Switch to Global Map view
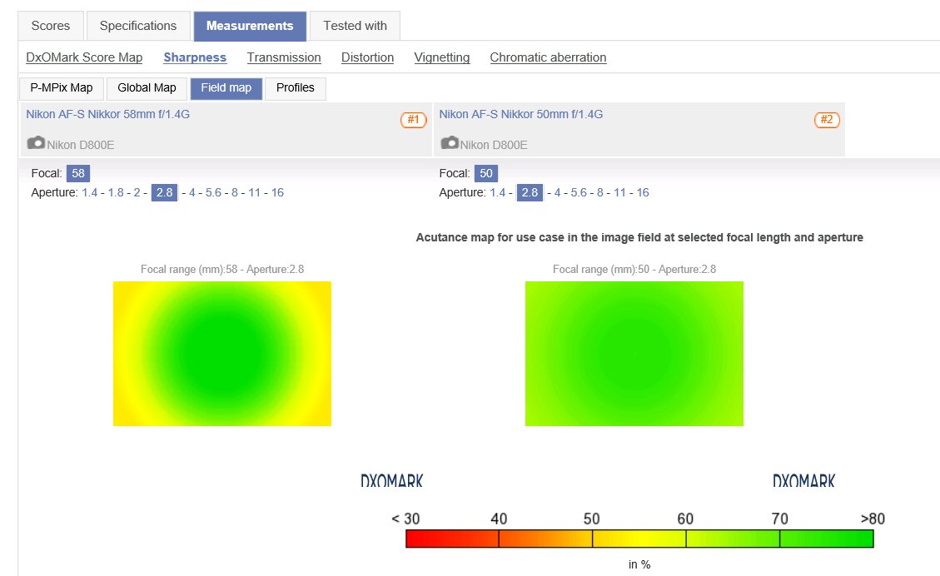 (147, 88)
